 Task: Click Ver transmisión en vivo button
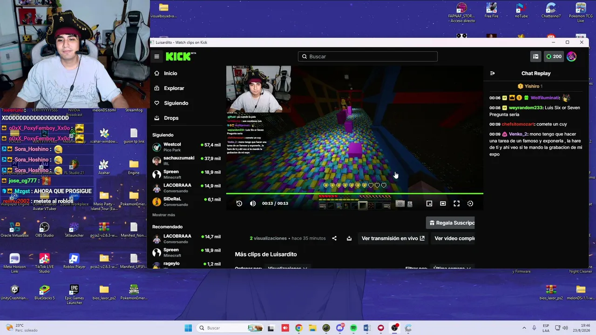pyautogui.click(x=393, y=238)
